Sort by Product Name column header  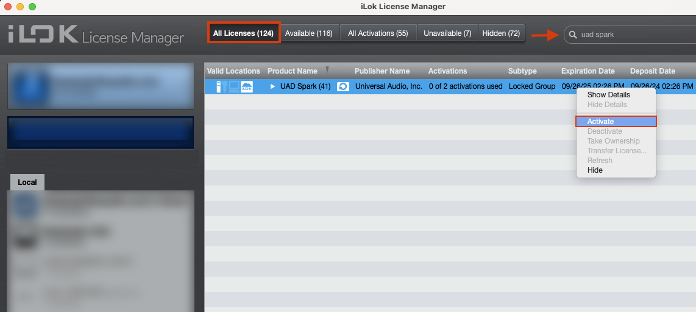point(292,71)
